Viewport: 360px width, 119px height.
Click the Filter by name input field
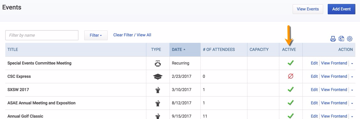coord(42,35)
